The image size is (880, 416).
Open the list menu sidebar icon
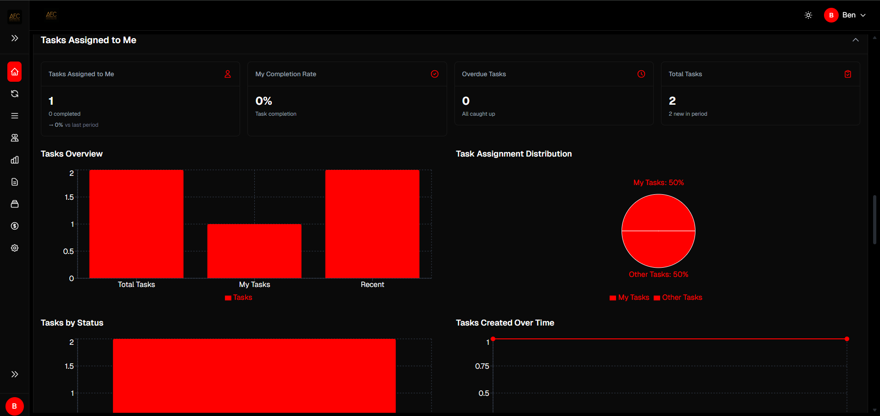click(x=15, y=116)
